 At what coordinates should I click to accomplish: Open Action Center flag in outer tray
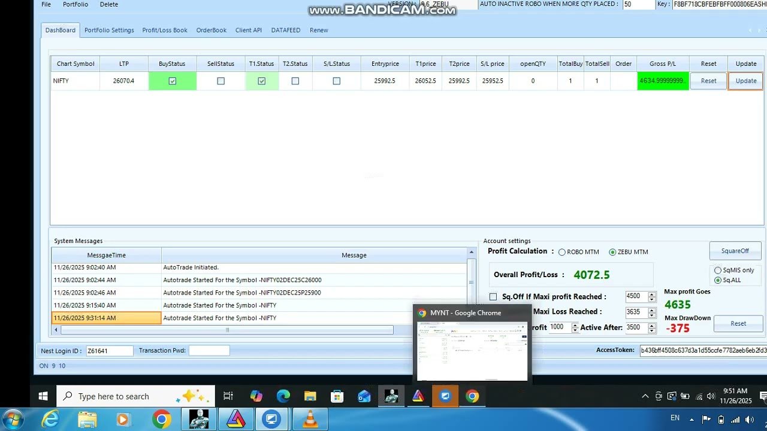[706, 419]
